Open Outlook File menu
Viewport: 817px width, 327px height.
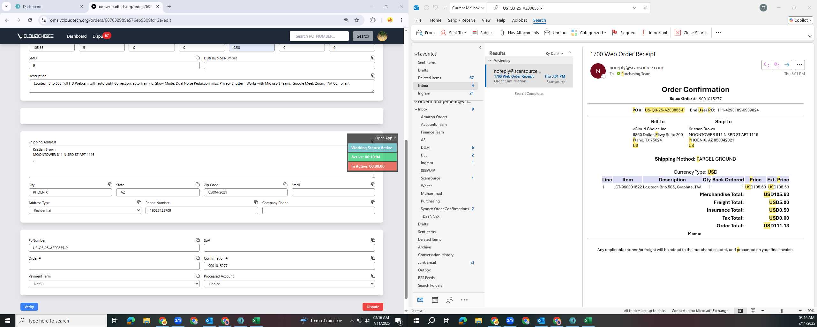click(x=418, y=20)
